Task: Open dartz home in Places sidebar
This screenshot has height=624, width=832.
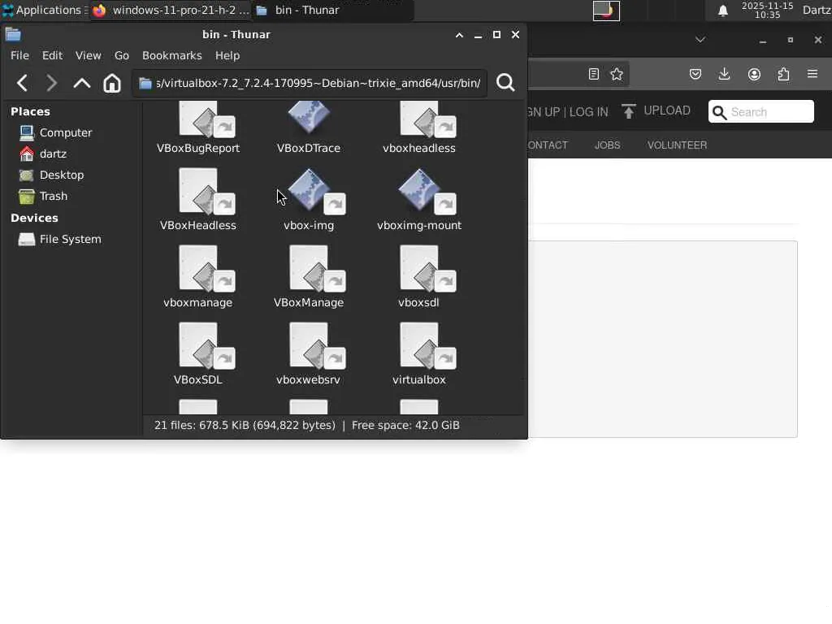Action: point(42,154)
